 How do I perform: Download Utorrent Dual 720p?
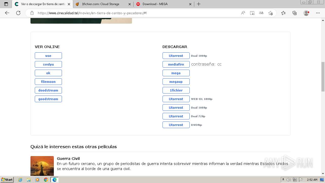coord(176,116)
